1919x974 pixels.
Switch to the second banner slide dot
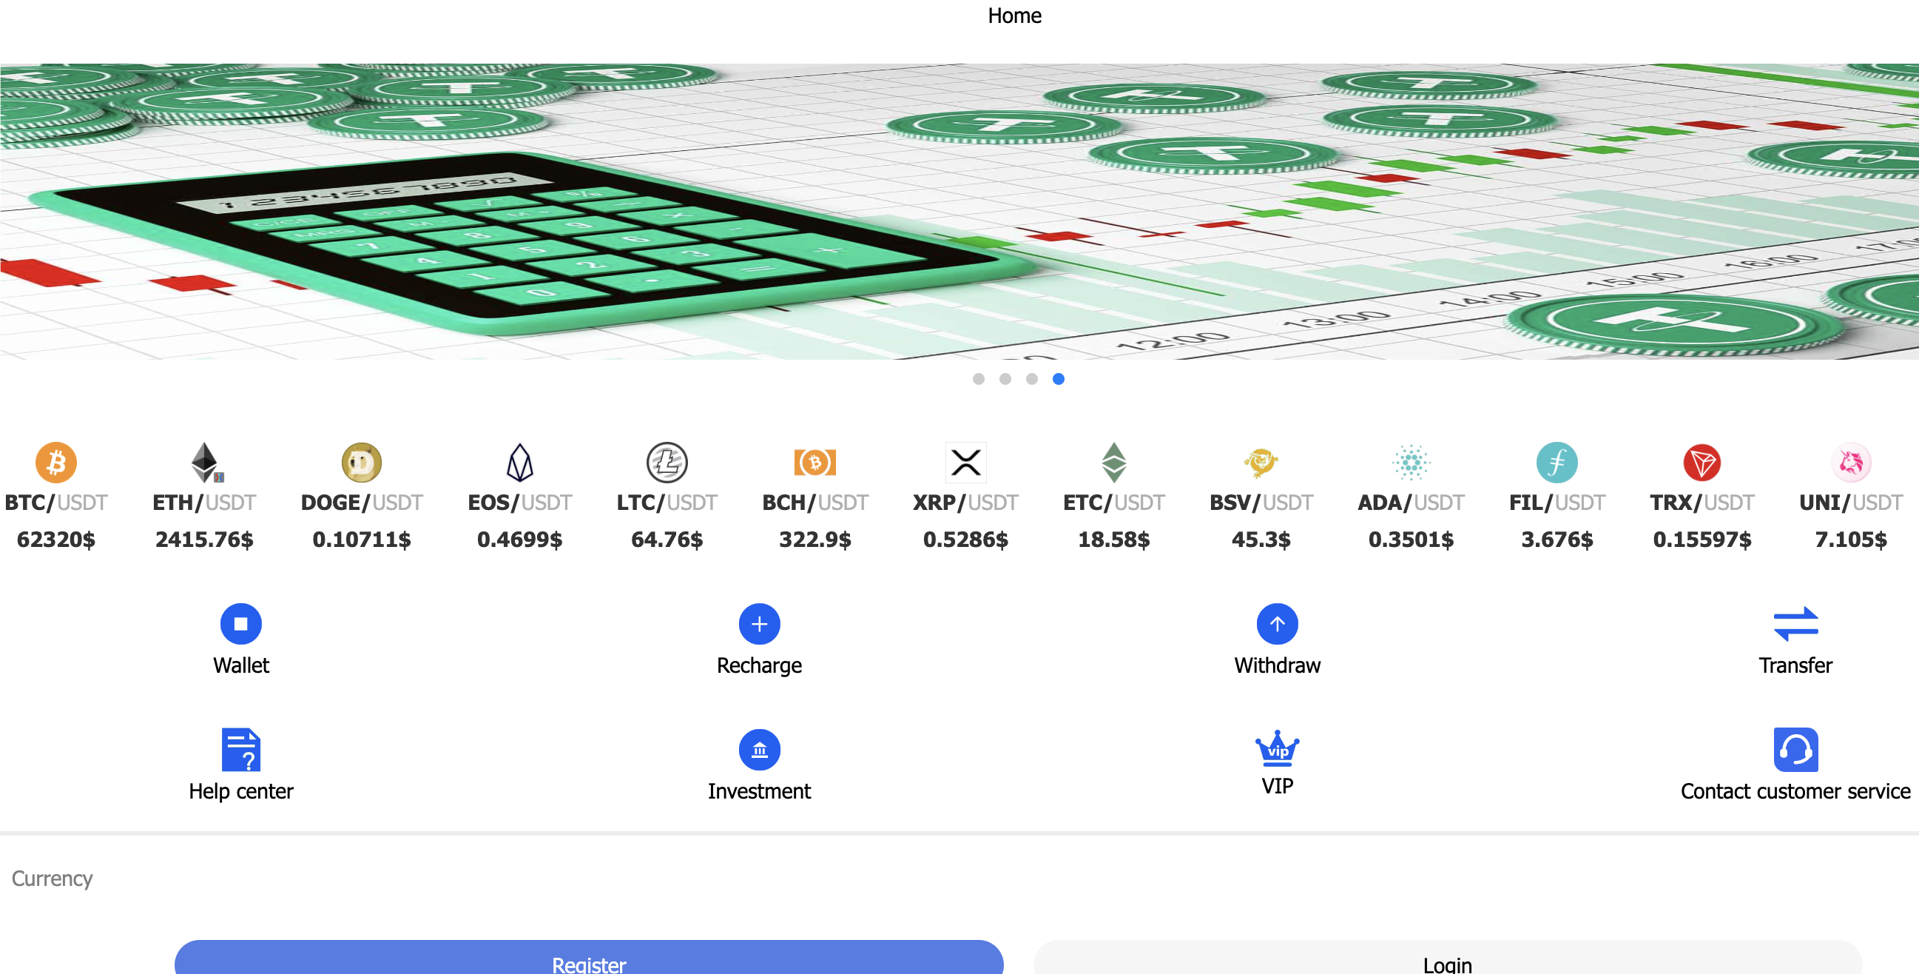click(x=1005, y=380)
